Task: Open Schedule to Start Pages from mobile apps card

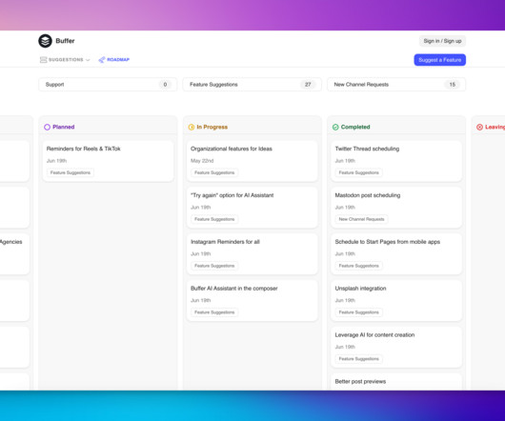Action: click(396, 254)
